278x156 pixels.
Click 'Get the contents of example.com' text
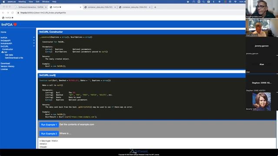(77, 124)
